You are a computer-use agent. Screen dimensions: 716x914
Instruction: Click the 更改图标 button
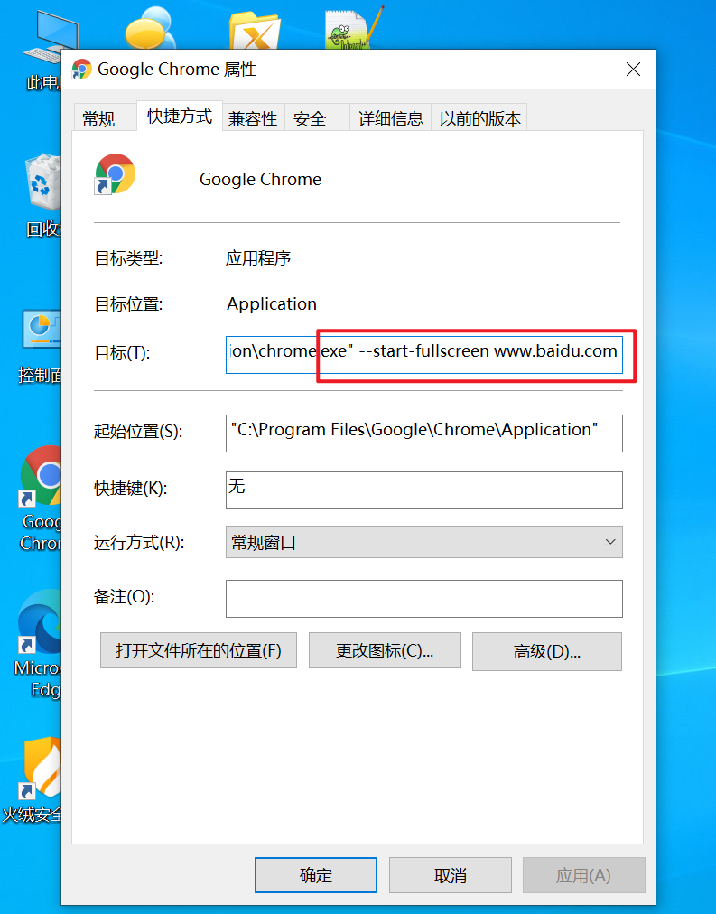[x=385, y=650]
